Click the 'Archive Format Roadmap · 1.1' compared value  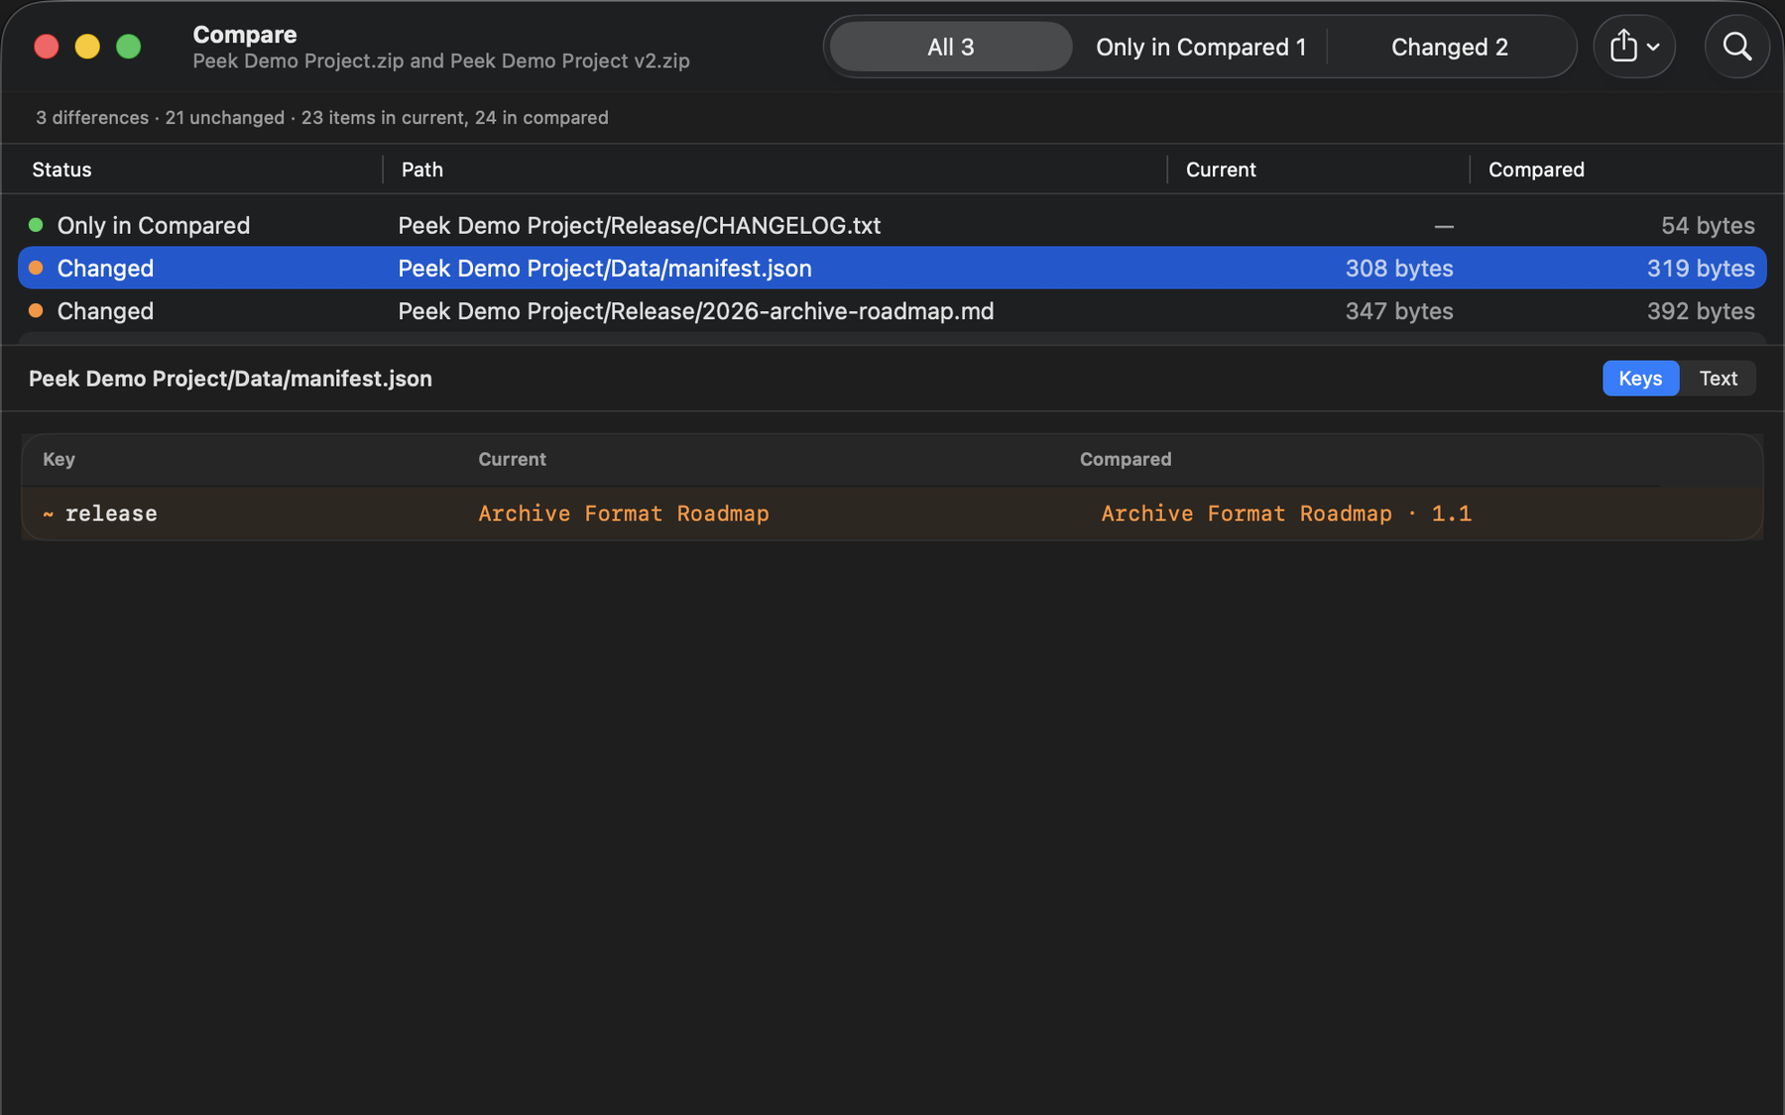point(1286,513)
